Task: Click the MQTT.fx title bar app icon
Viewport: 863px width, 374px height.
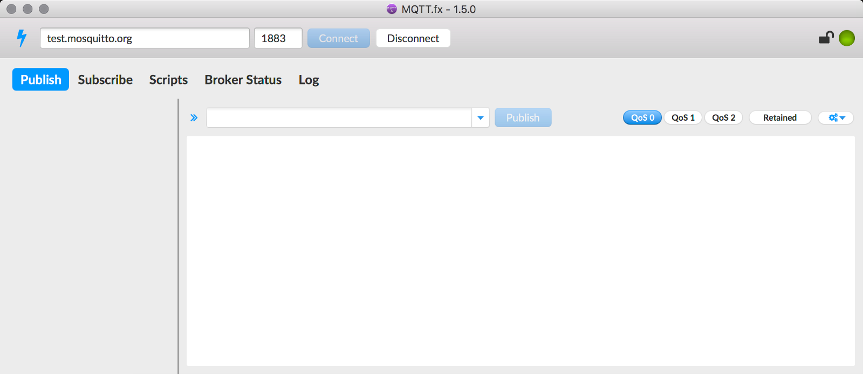Action: point(392,9)
